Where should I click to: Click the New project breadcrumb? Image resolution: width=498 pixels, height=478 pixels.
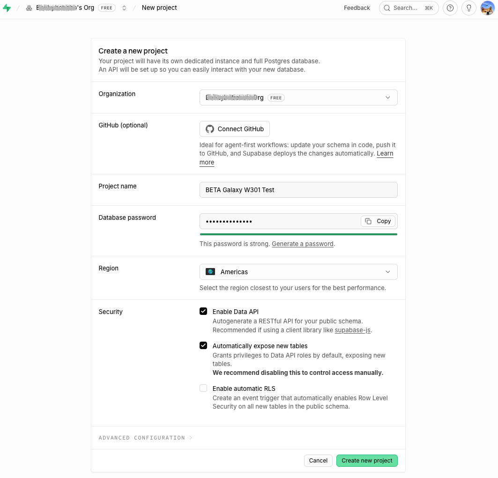[x=159, y=7]
